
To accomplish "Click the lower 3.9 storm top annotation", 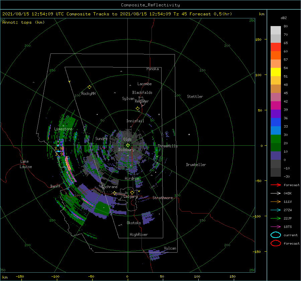I will click(x=59, y=154).
